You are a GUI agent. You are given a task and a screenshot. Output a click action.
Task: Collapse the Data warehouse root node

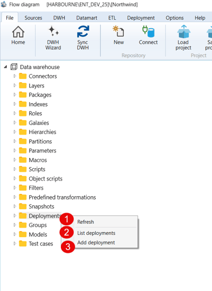[6, 67]
